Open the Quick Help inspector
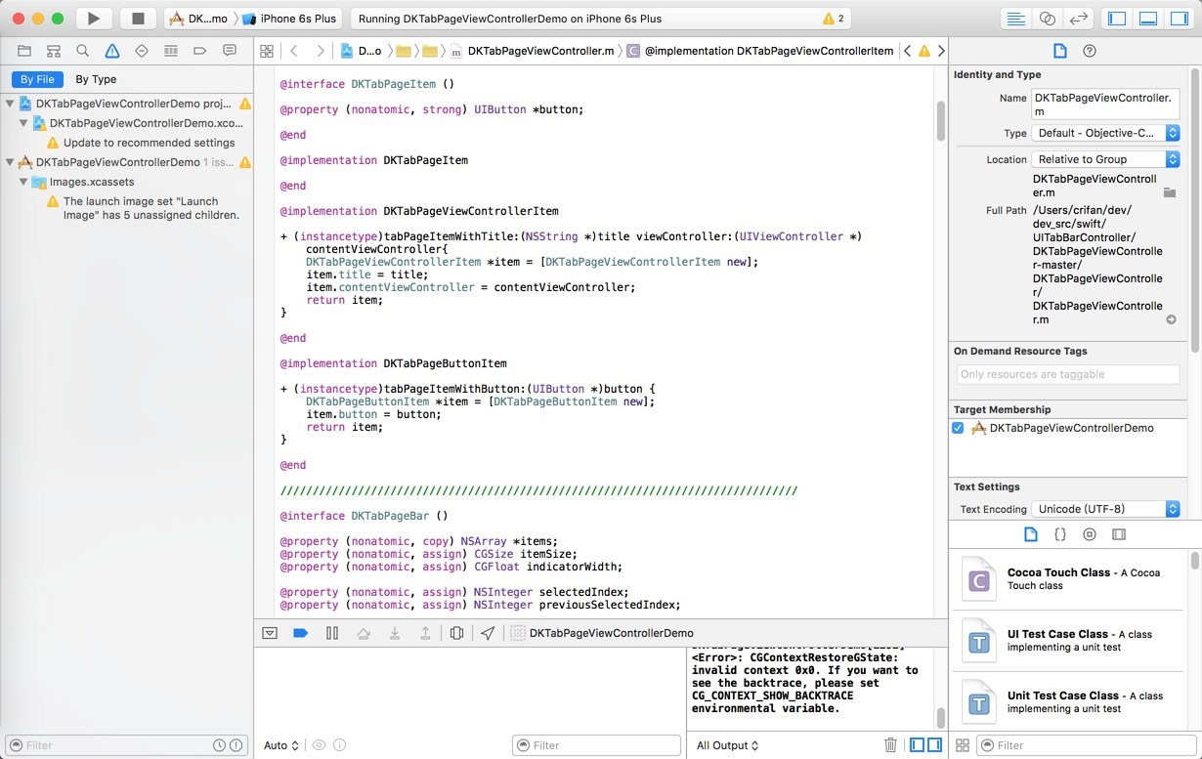This screenshot has width=1202, height=759. 1090,51
